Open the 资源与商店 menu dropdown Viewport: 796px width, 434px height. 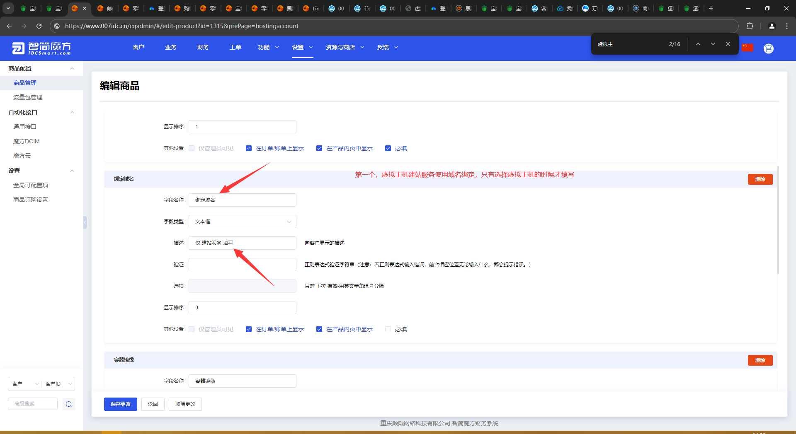345,47
